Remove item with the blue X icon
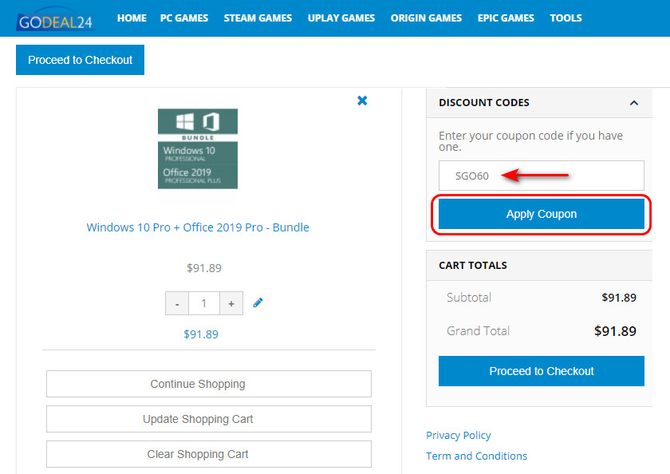The height and width of the screenshot is (474, 670). 362,101
